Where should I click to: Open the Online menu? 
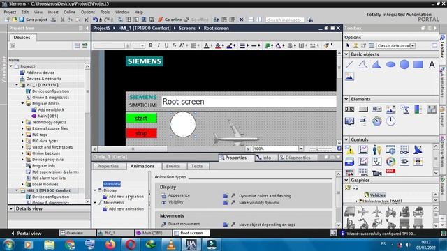point(69,12)
